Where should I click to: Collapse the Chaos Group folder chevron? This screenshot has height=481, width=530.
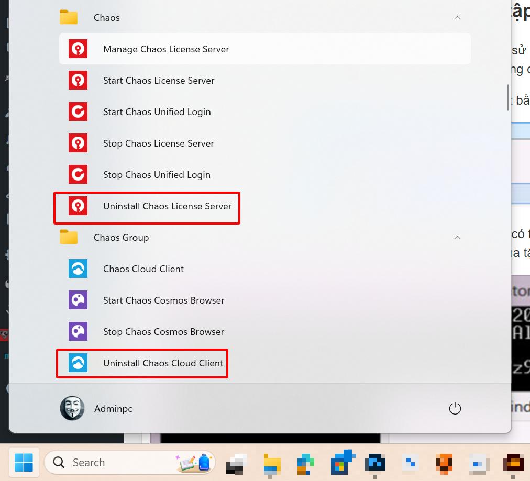coord(457,238)
